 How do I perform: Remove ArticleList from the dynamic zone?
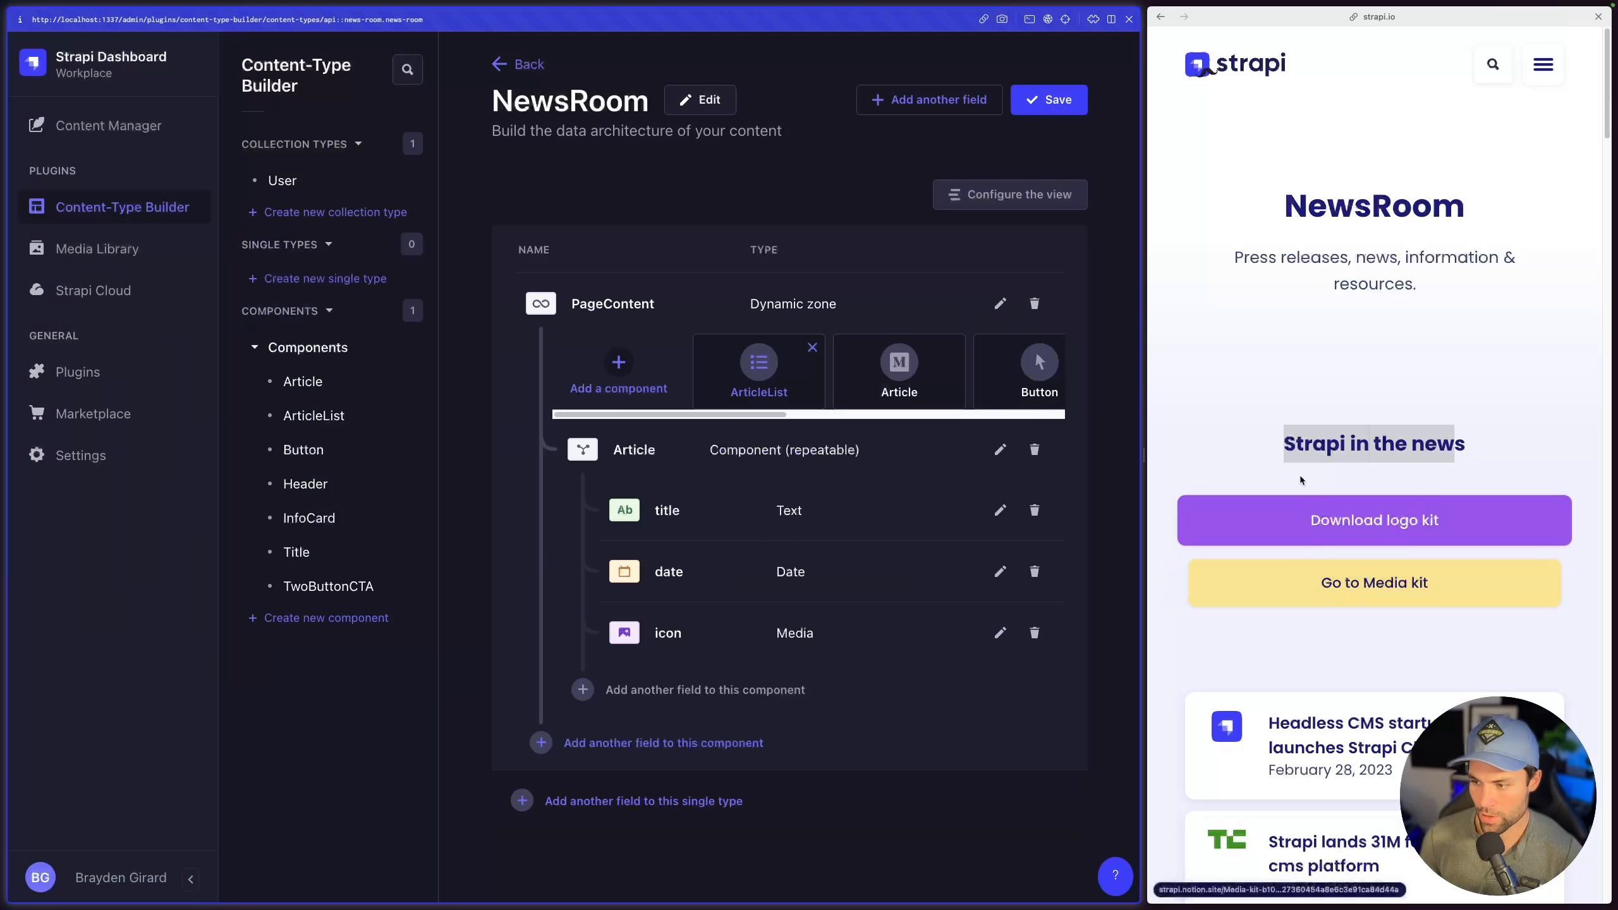(x=812, y=348)
